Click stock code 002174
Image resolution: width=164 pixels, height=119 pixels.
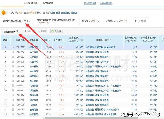pyautogui.click(x=20, y=95)
